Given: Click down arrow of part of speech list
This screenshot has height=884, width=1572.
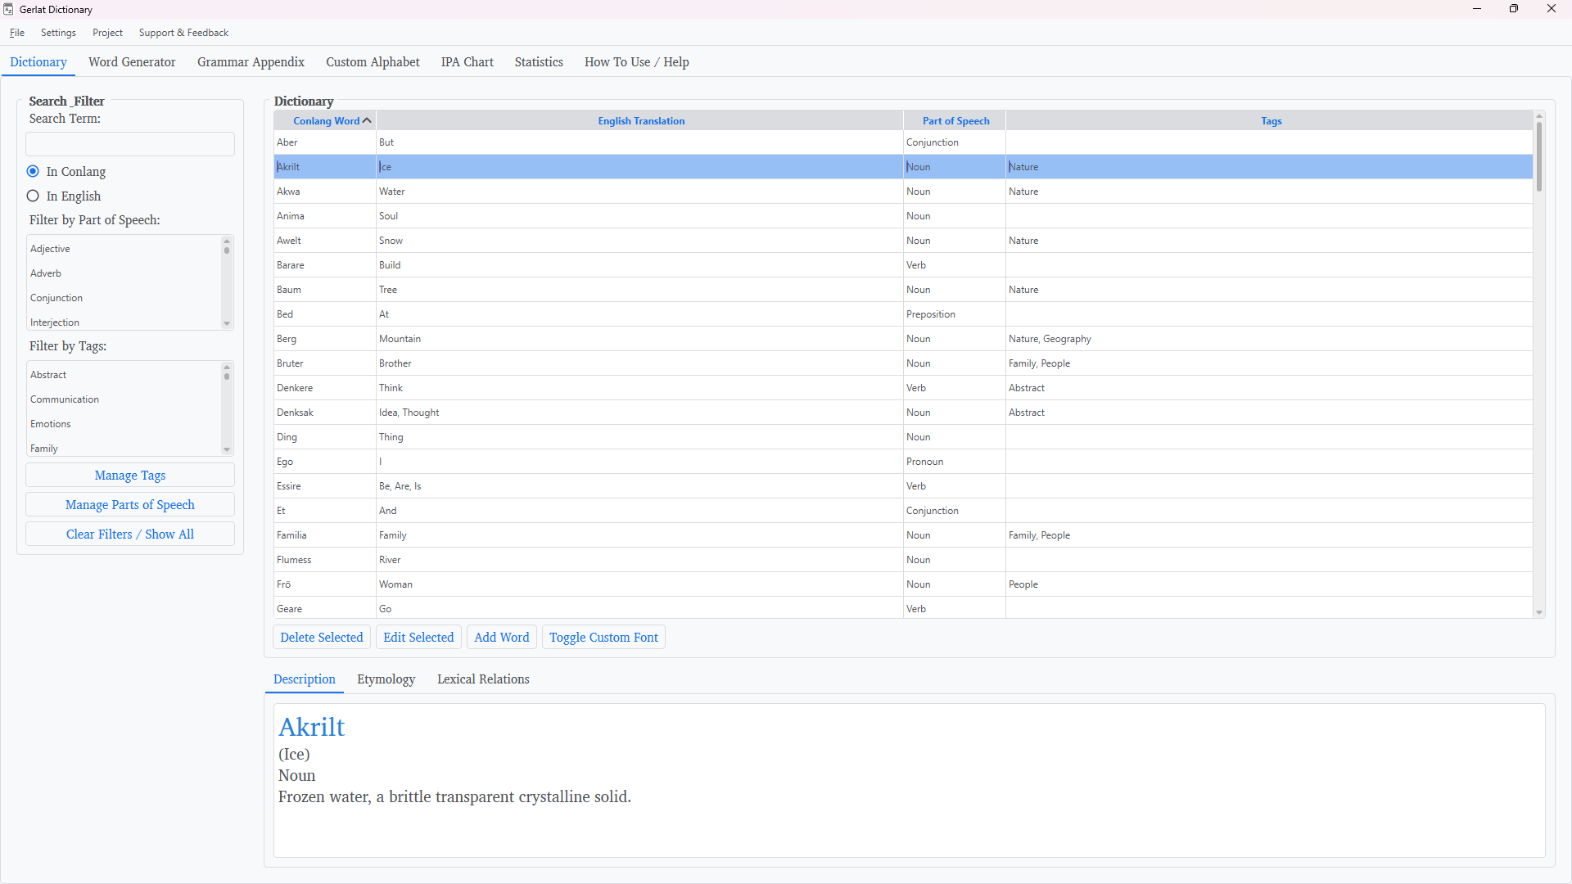Looking at the screenshot, I should [227, 324].
